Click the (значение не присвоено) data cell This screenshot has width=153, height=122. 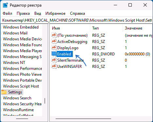click(x=138, y=35)
